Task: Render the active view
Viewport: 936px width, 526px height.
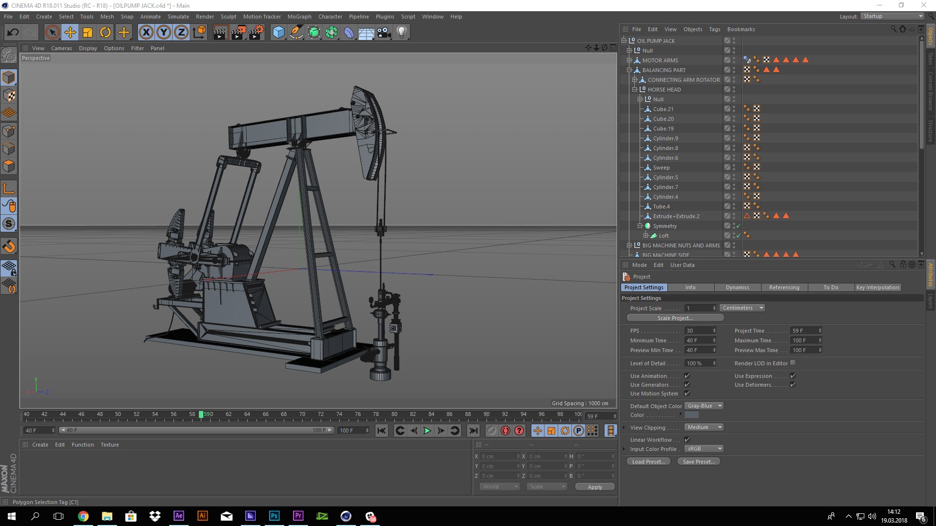Action: [x=220, y=33]
